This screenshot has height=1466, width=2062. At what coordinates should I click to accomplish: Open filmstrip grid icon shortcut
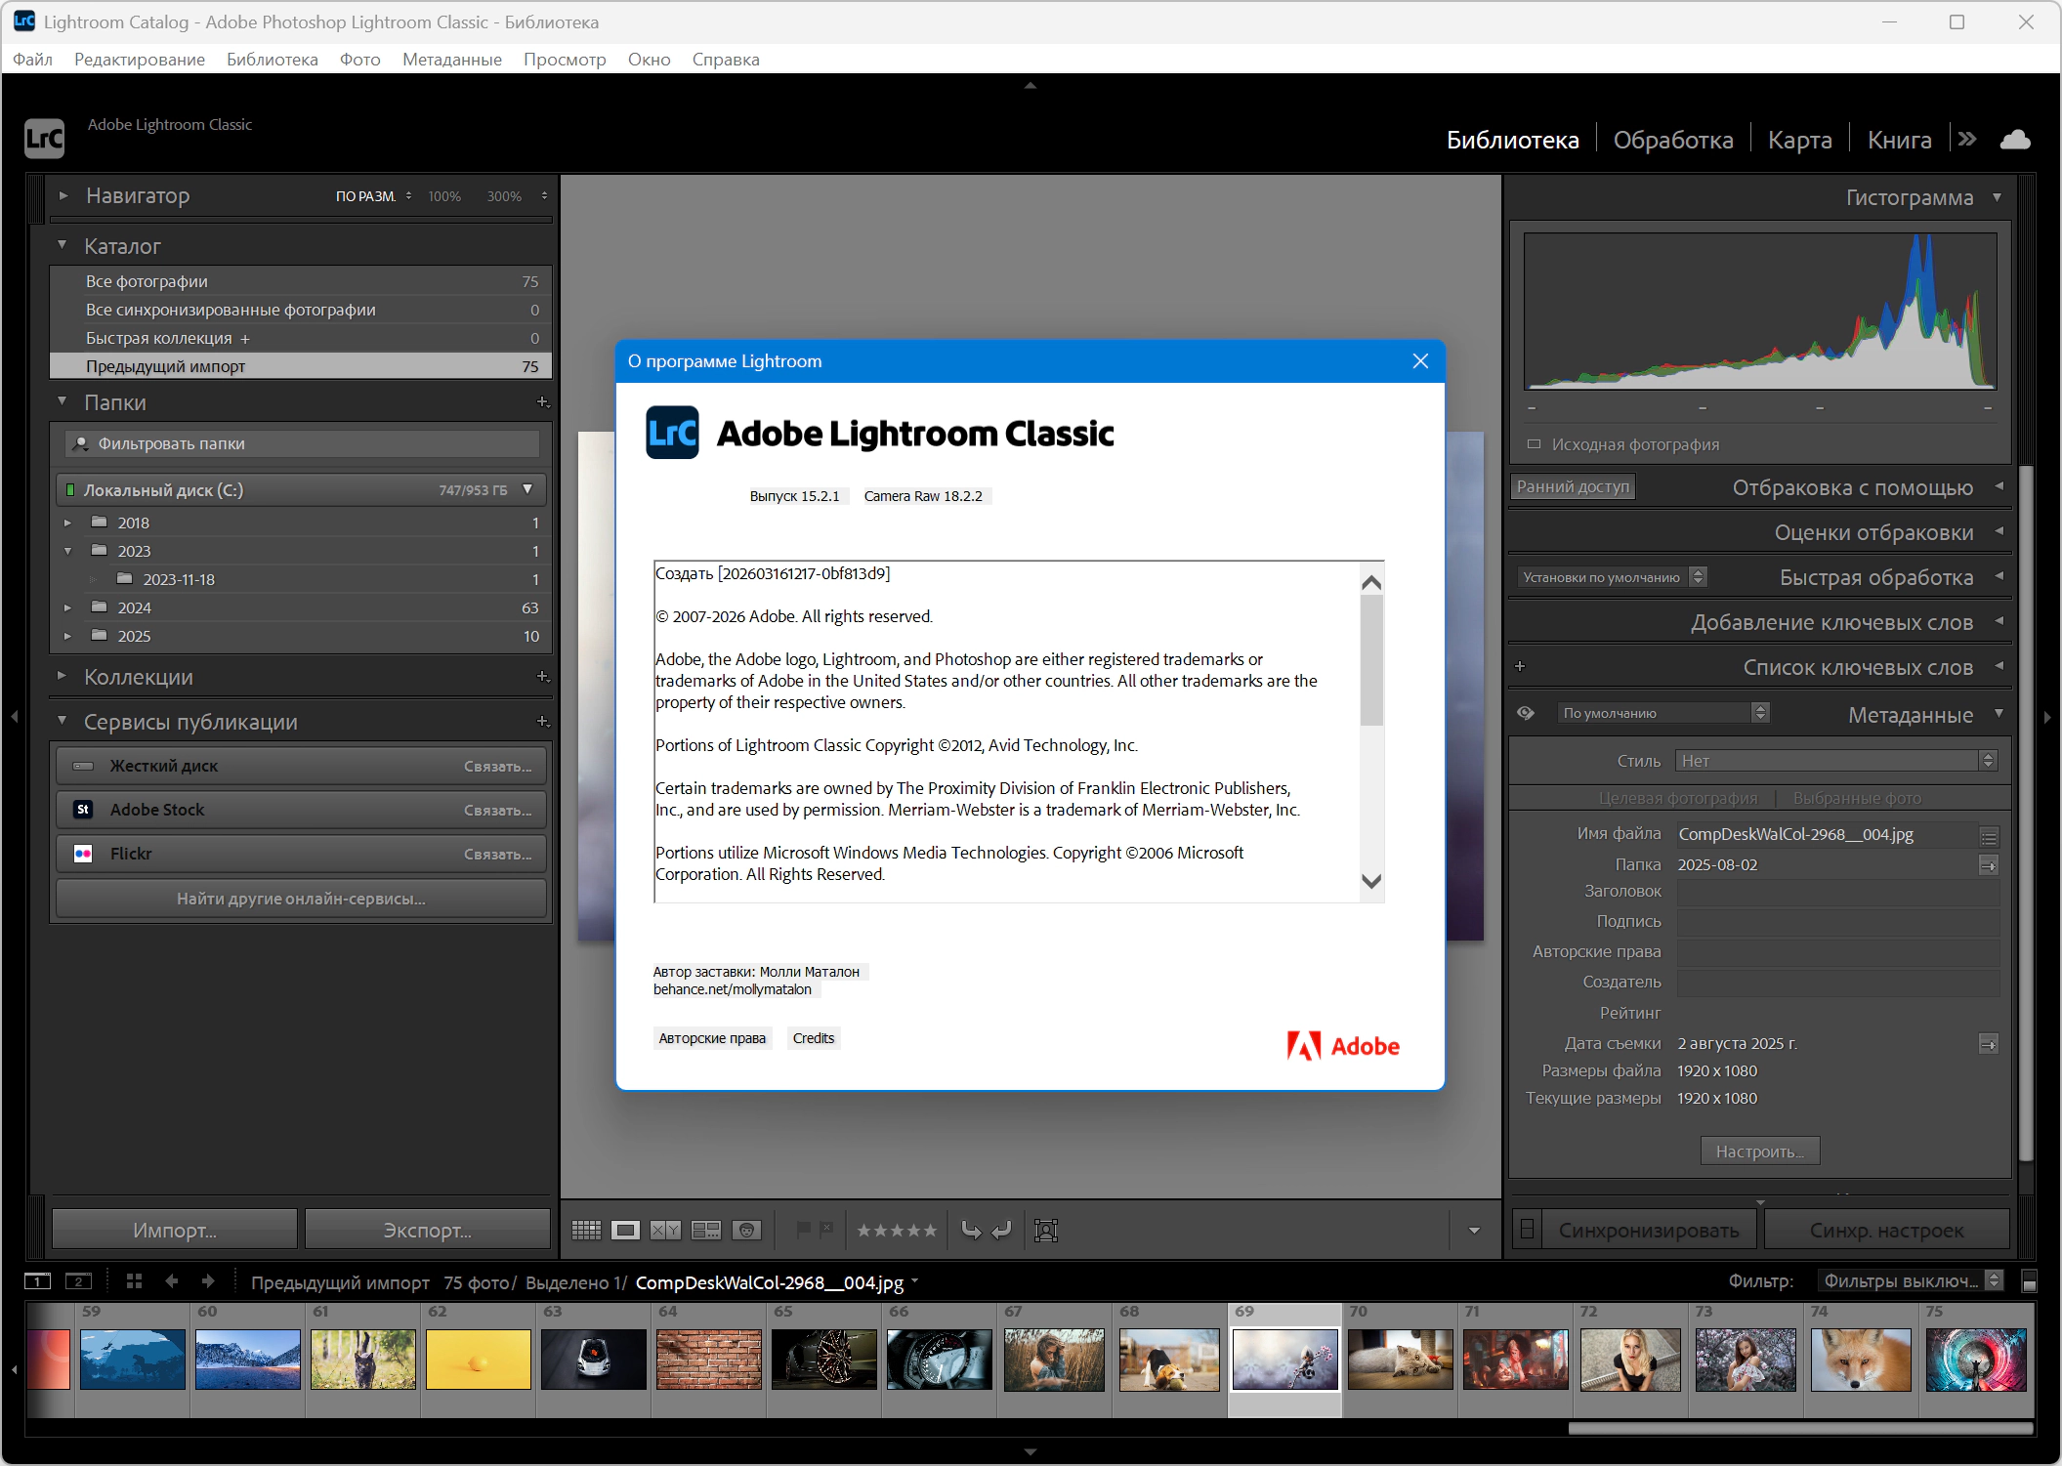(134, 1280)
